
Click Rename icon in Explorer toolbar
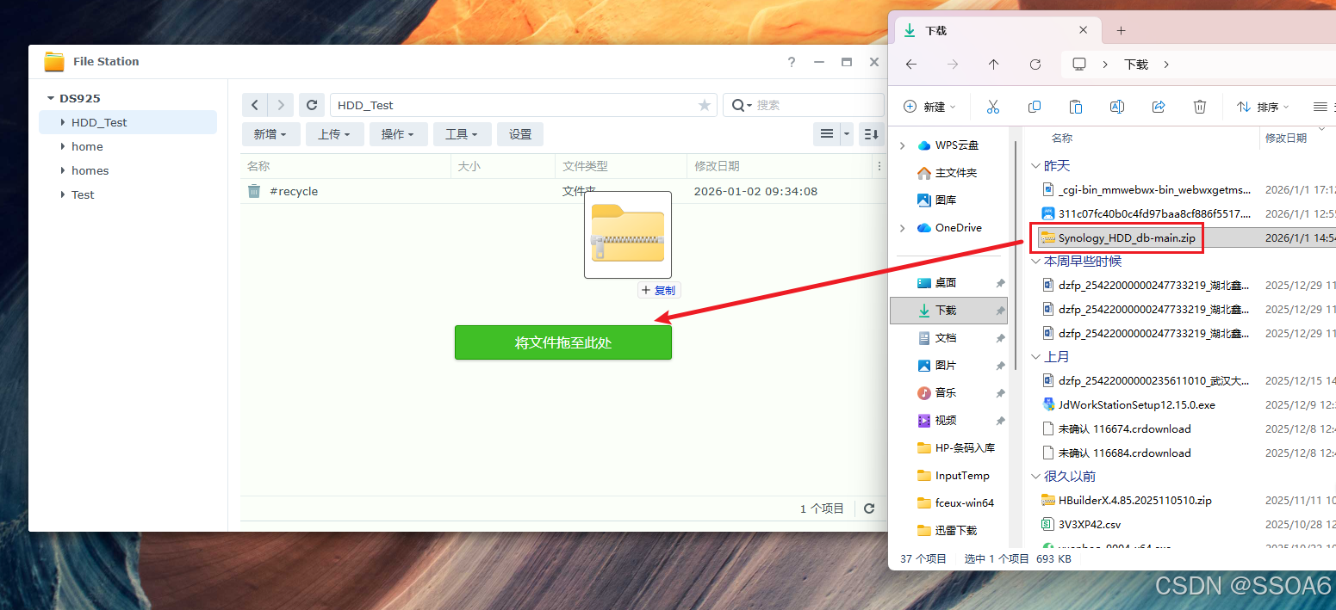point(1116,107)
